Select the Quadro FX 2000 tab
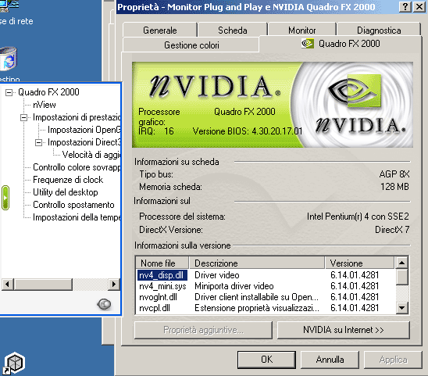The width and height of the screenshot is (428, 376). point(341,44)
